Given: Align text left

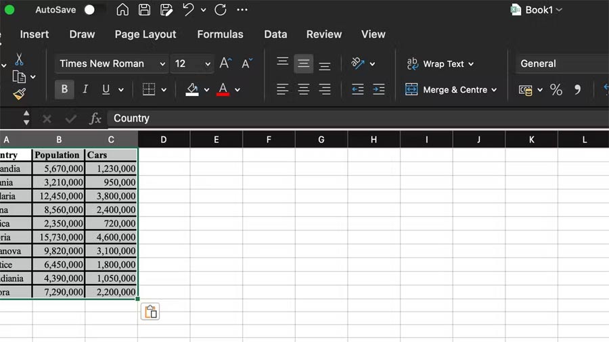Looking at the screenshot, I should (x=282, y=89).
